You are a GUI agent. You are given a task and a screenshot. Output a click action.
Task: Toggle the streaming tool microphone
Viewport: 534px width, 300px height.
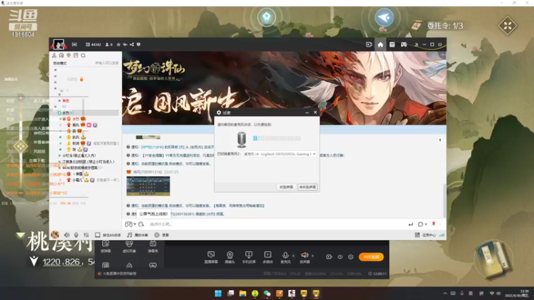click(286, 257)
